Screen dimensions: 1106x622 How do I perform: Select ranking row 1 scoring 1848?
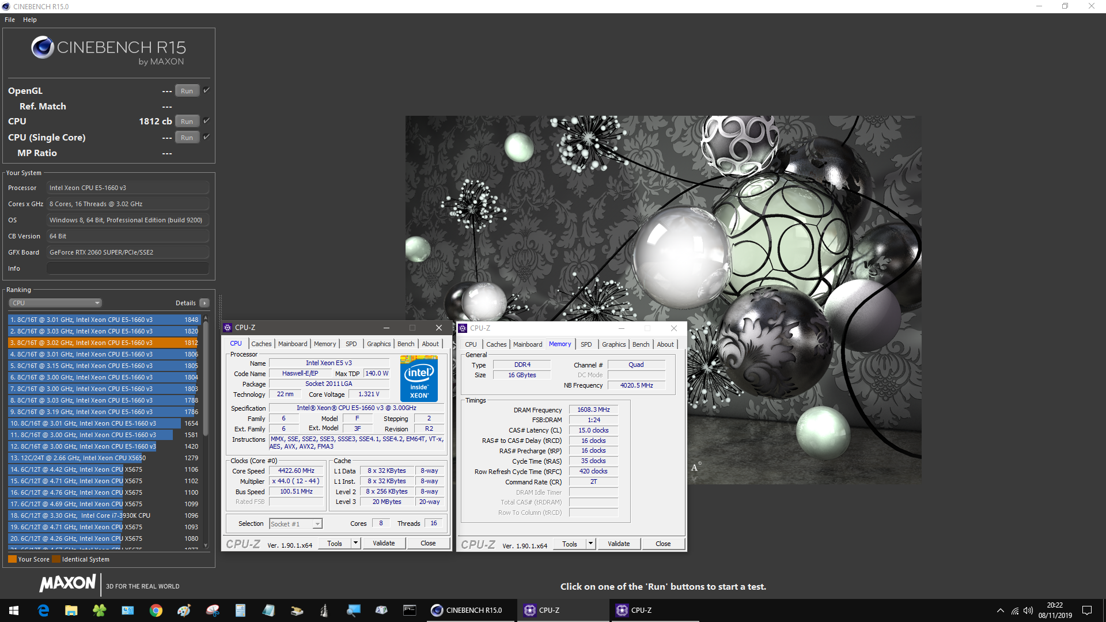coord(104,320)
